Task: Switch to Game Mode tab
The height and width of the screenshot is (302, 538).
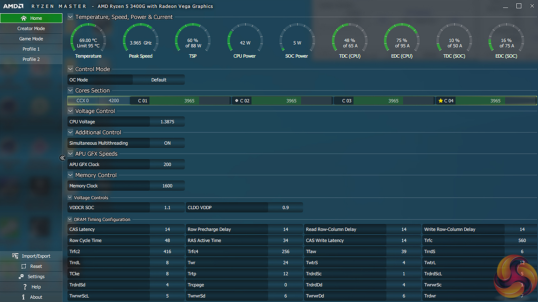Action: pyautogui.click(x=31, y=39)
